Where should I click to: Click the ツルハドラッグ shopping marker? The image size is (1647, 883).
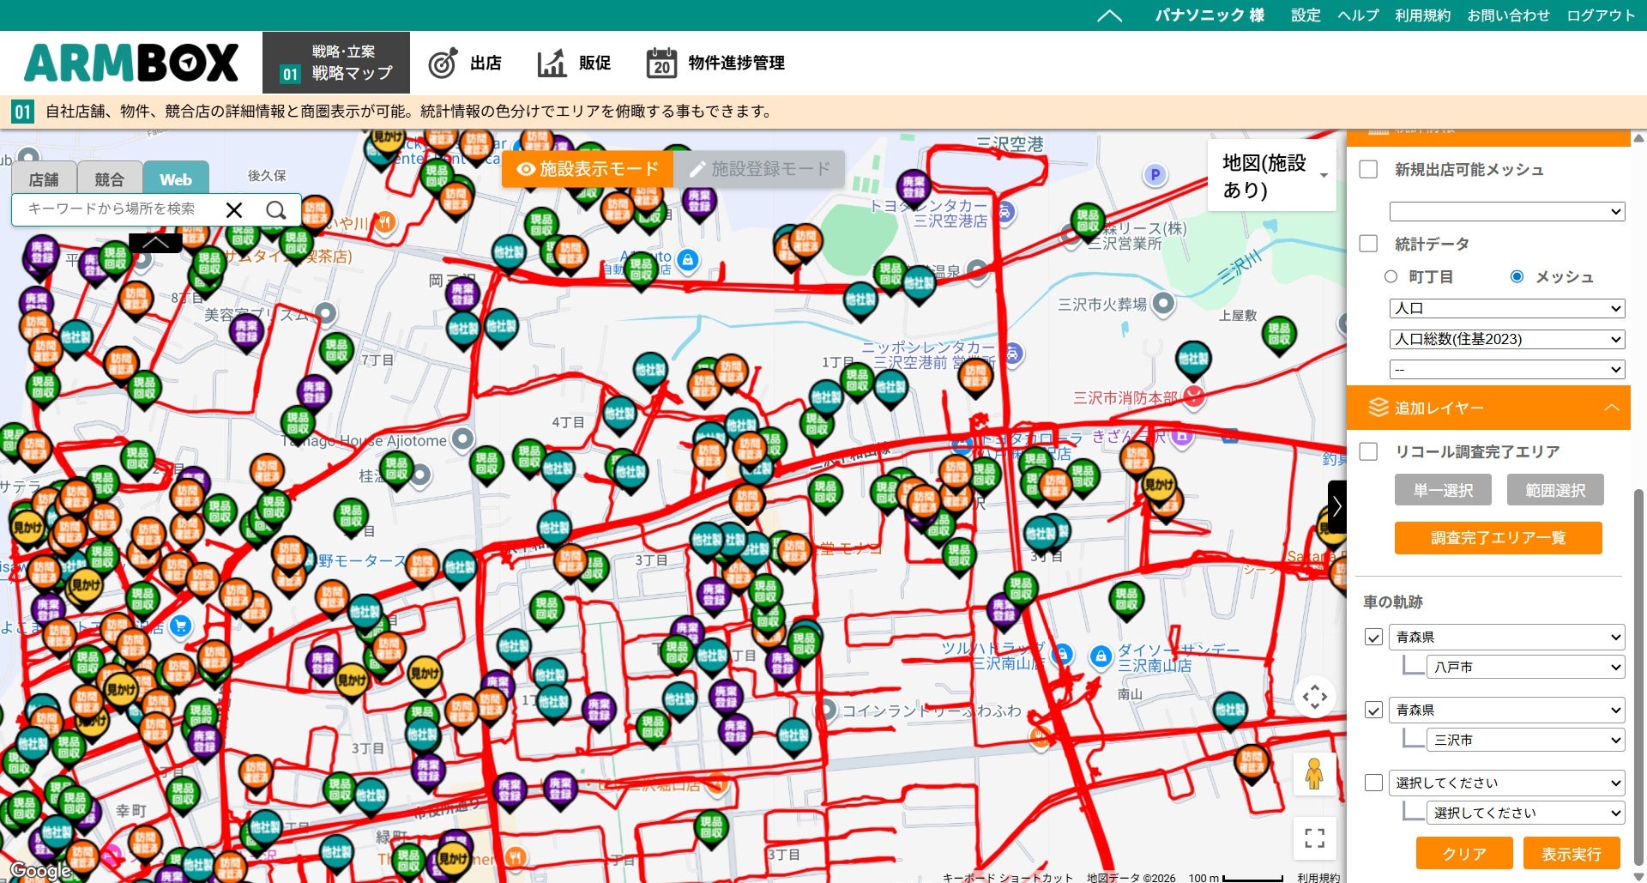click(x=1062, y=655)
